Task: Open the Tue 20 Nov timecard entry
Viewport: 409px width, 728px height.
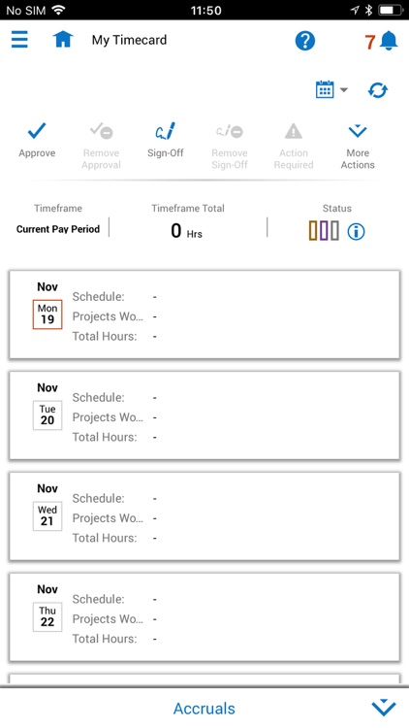Action: 204,415
